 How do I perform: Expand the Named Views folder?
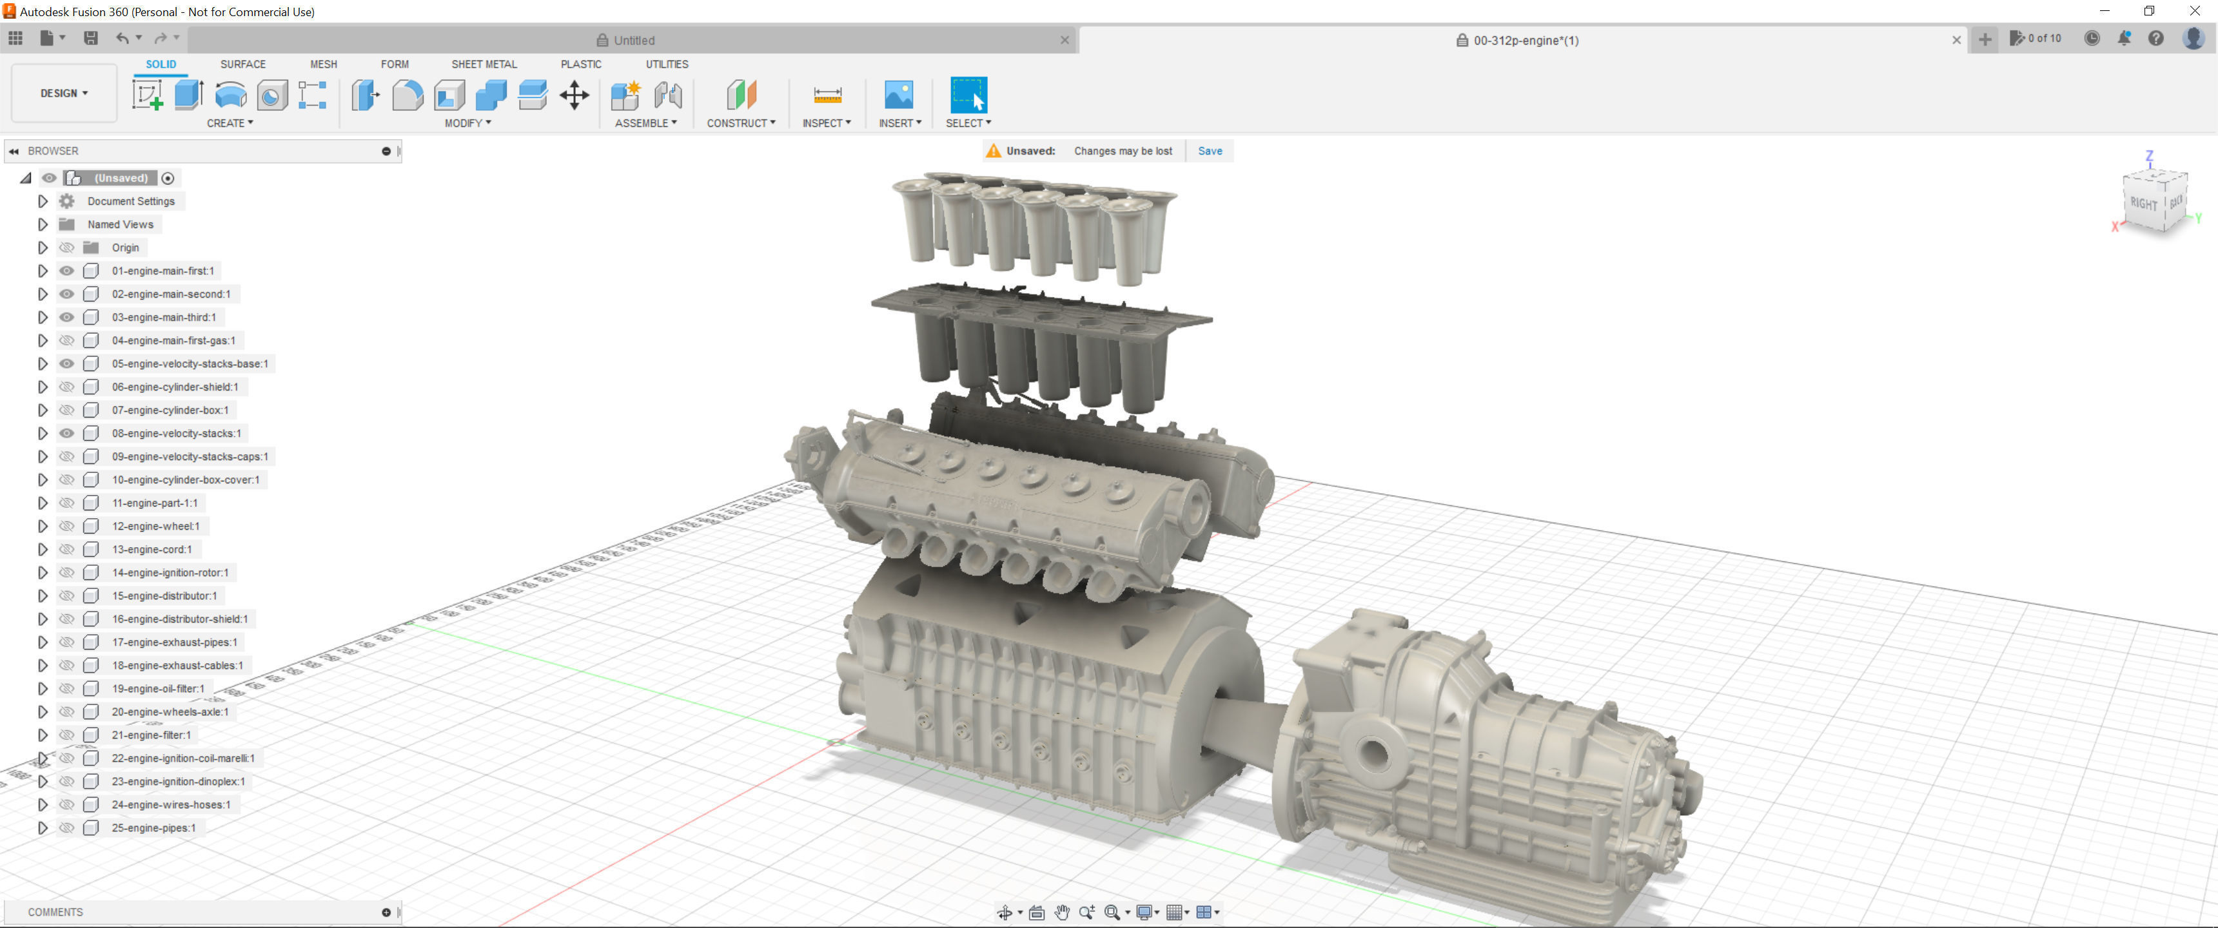click(42, 225)
